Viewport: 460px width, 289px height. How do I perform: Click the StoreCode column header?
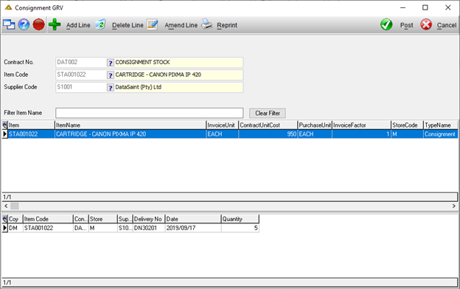(x=407, y=125)
